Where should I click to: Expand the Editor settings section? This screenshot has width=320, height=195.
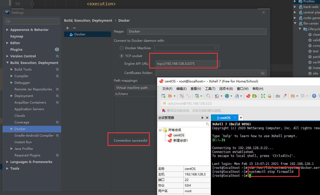[7, 43]
